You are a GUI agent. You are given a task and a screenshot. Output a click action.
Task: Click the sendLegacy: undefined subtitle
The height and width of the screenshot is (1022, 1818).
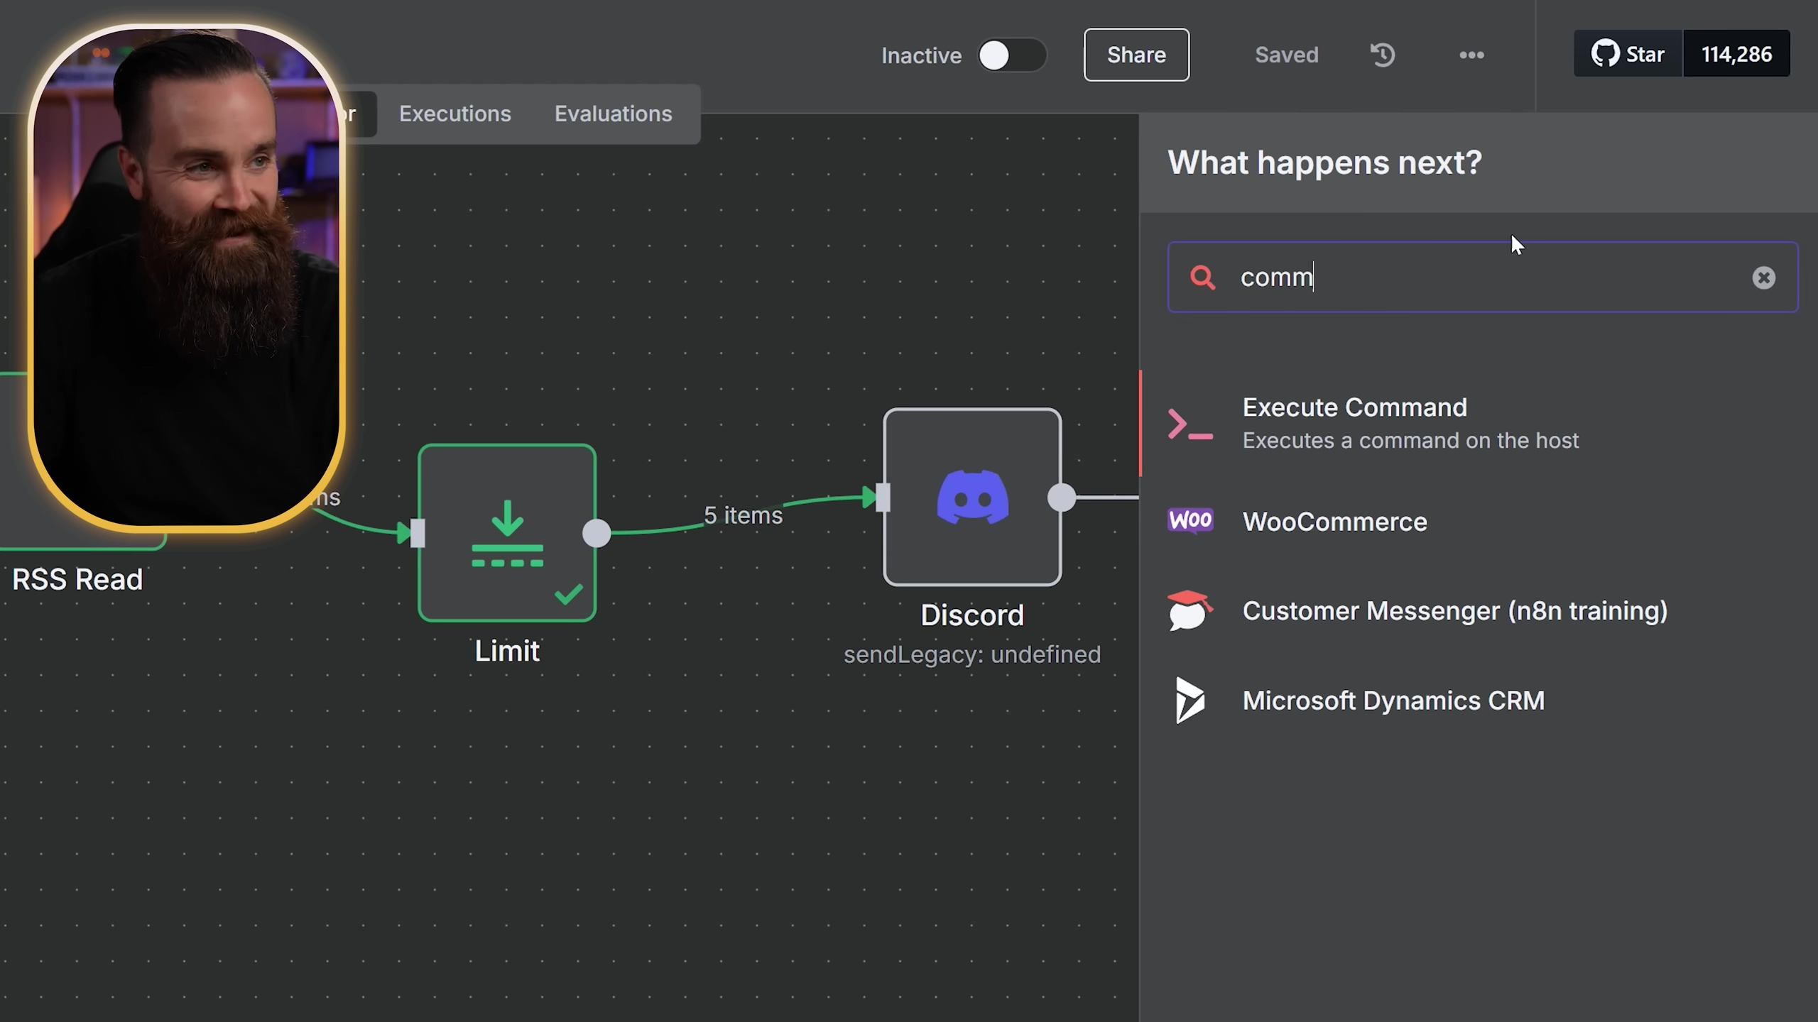(972, 654)
